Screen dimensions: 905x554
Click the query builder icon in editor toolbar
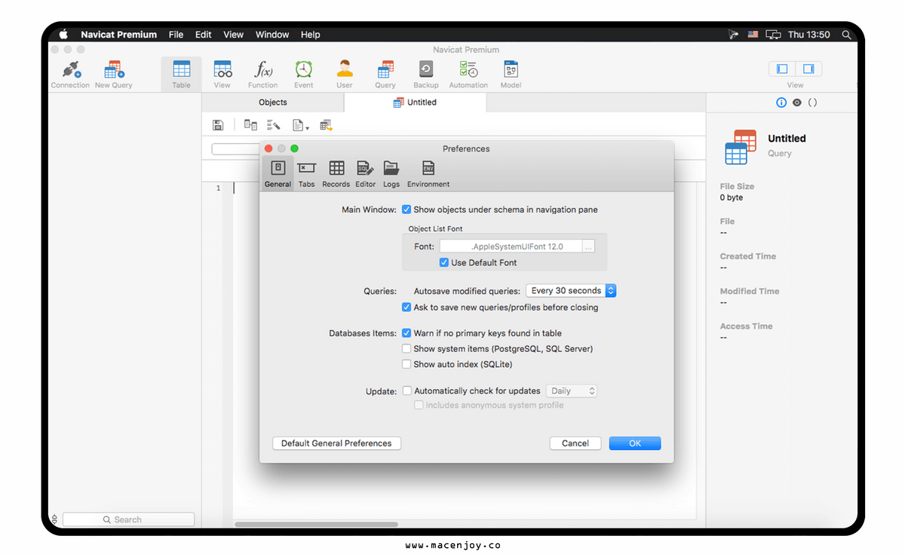point(250,125)
